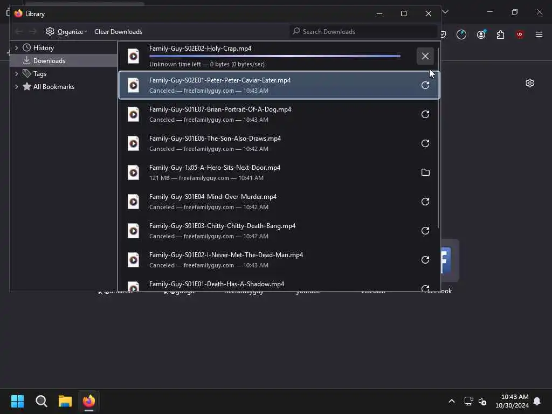This screenshot has width=552, height=414.
Task: Select Family-Guy-S01E07-Brian-Portrait-Of-A-Dog.mp4 entry
Action: 279,114
